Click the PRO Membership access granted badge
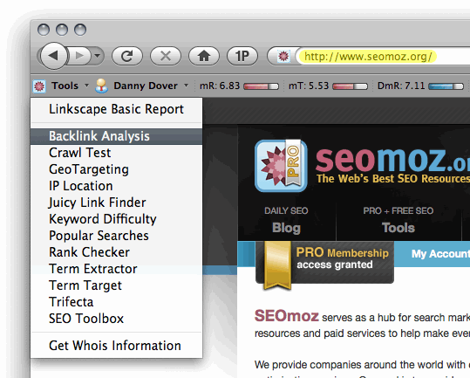The width and height of the screenshot is (470, 378). [x=324, y=263]
